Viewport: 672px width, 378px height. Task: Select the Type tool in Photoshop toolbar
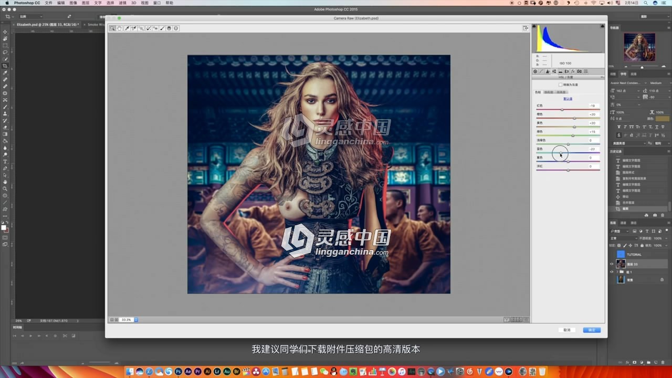[5, 162]
